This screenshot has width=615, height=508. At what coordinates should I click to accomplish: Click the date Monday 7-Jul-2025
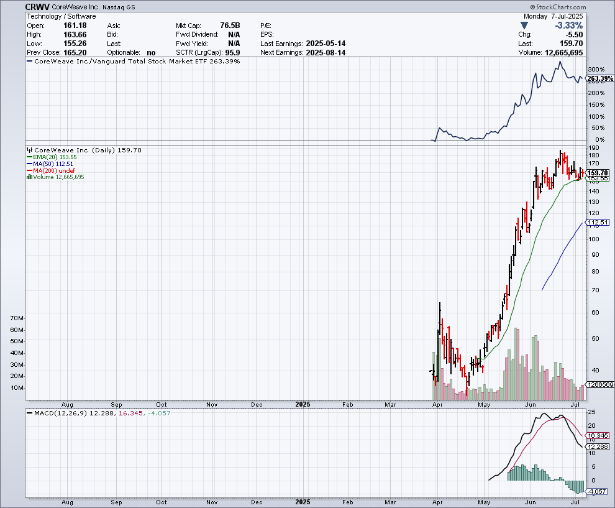553,16
